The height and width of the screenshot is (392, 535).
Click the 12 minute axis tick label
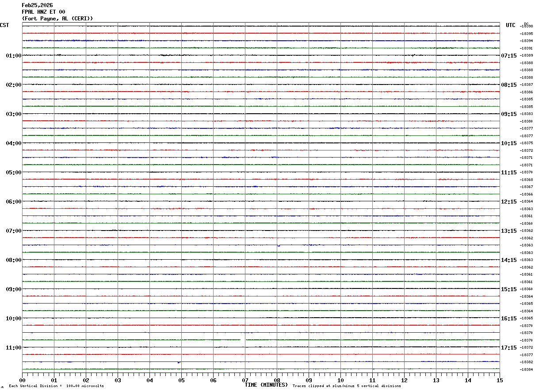pyautogui.click(x=404, y=380)
